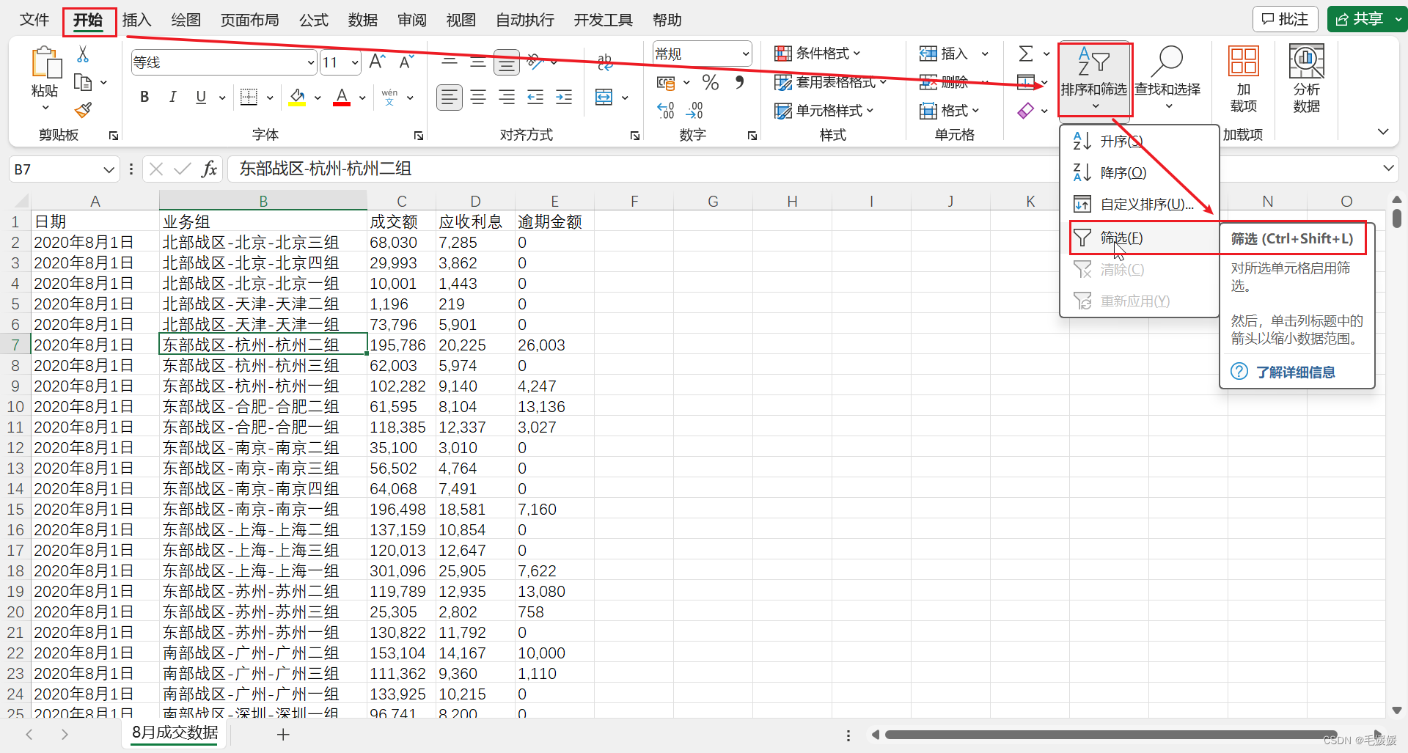Switch to the 插入 ribbon tab
This screenshot has width=1408, height=753.
click(136, 20)
